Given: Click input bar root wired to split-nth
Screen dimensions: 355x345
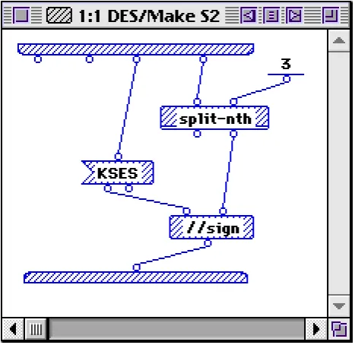Looking at the screenshot, I should pos(203,59).
